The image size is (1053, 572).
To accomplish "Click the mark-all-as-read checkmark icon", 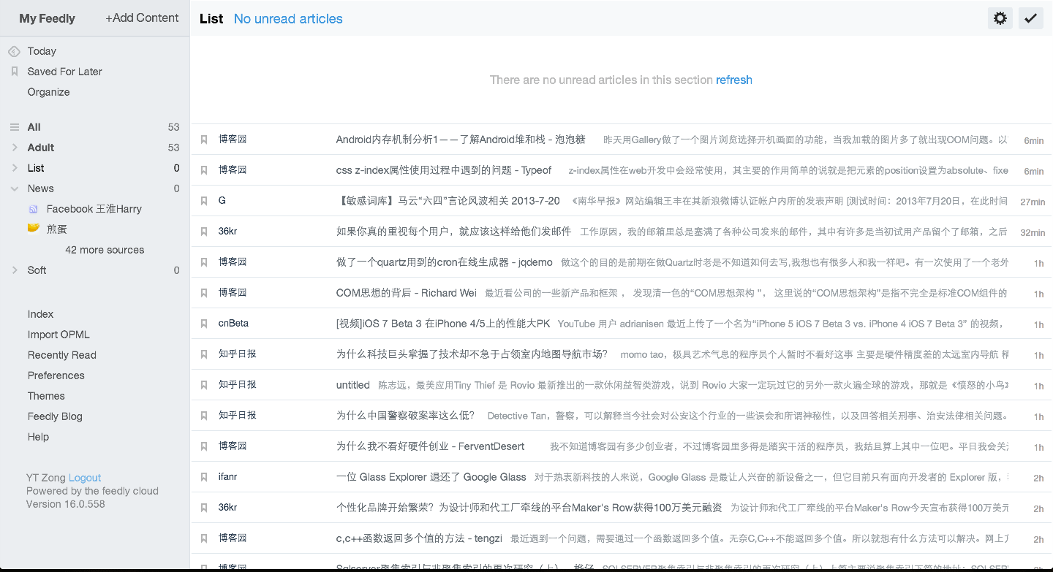I will pos(1031,18).
